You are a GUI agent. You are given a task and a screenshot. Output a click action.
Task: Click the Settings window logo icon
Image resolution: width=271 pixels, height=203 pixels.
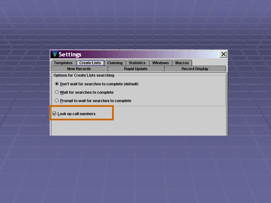click(54, 54)
